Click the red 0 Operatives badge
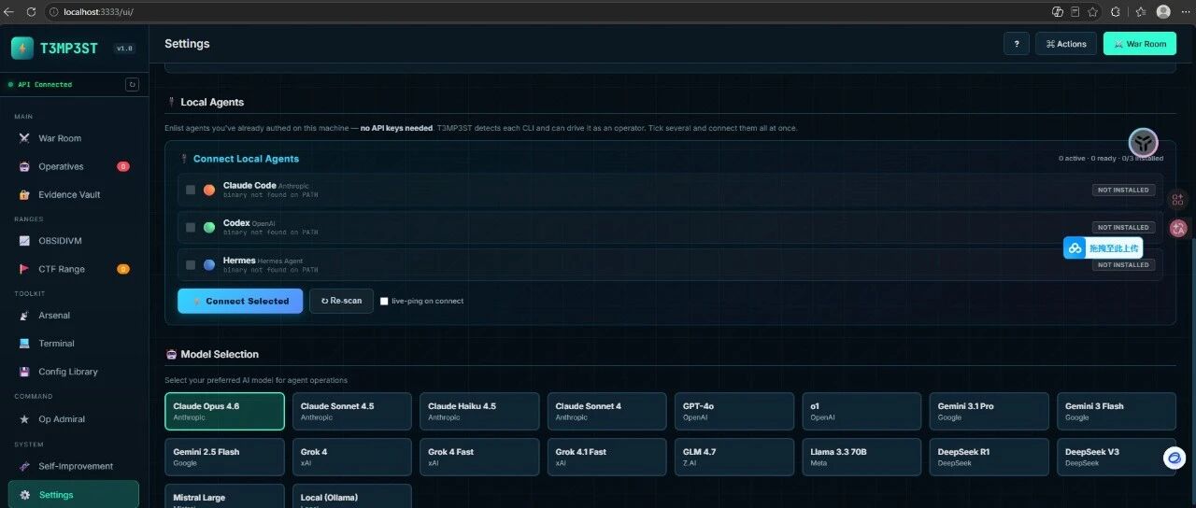Image resolution: width=1196 pixels, height=508 pixels. coord(123,166)
